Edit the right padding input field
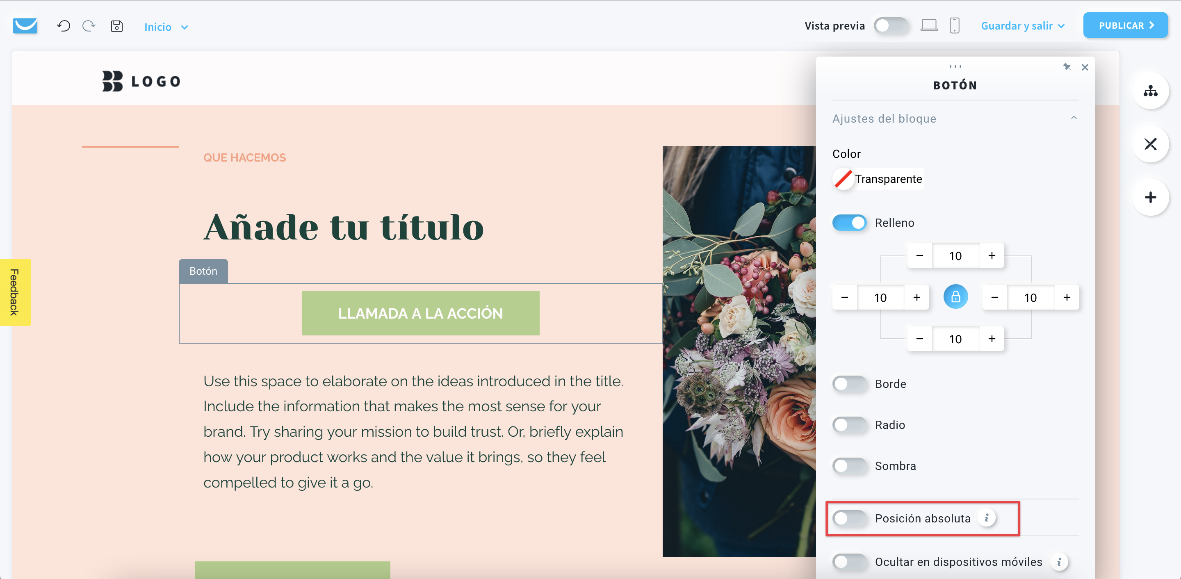This screenshot has height=579, width=1181. click(1030, 298)
